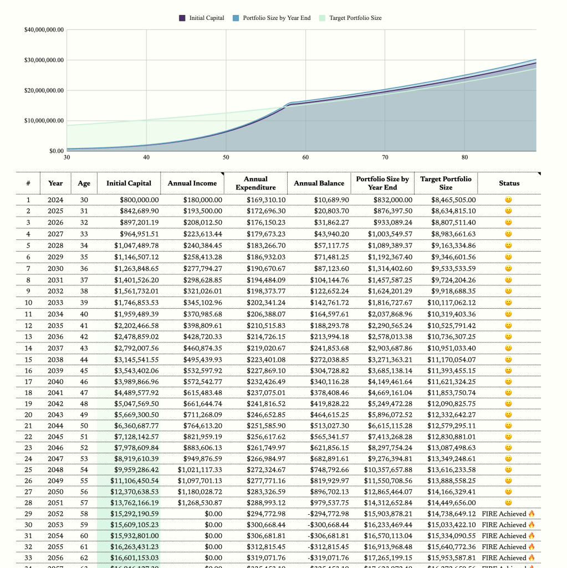Click the smiley status icon for year 2024
The height and width of the screenshot is (568, 567).
(x=508, y=199)
